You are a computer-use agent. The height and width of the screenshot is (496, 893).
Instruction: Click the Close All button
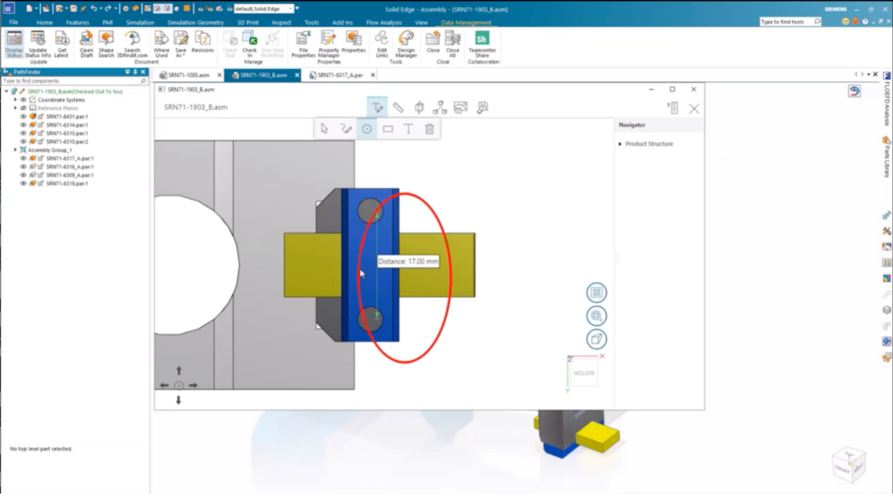(x=453, y=42)
